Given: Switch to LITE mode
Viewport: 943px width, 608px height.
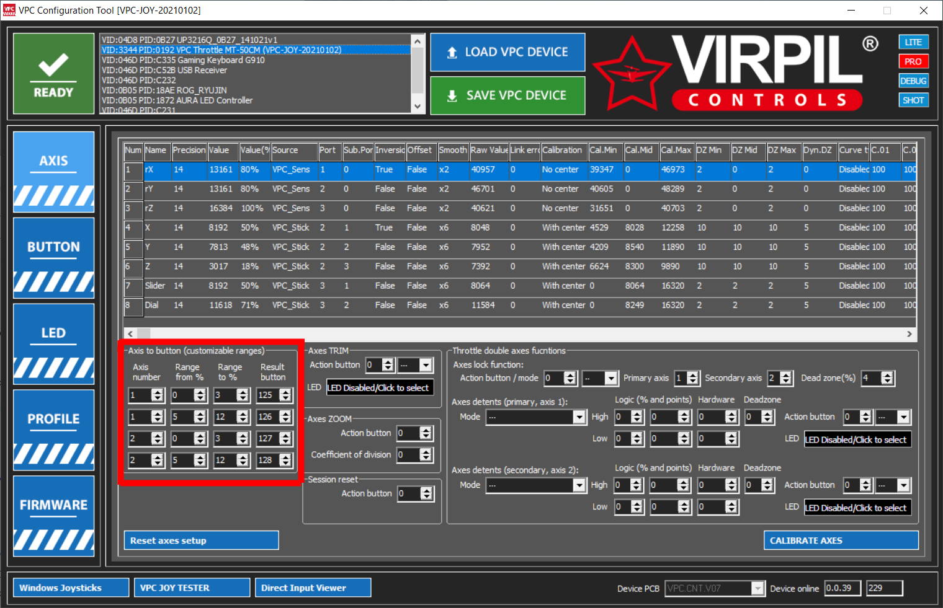Looking at the screenshot, I should click(x=913, y=42).
